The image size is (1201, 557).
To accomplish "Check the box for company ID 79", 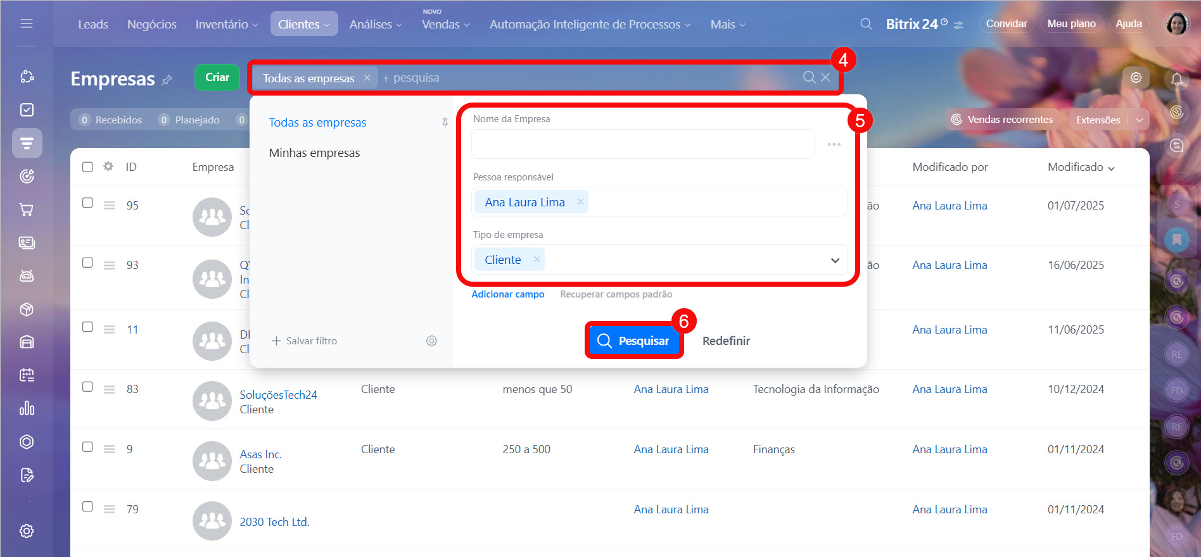I will point(87,506).
